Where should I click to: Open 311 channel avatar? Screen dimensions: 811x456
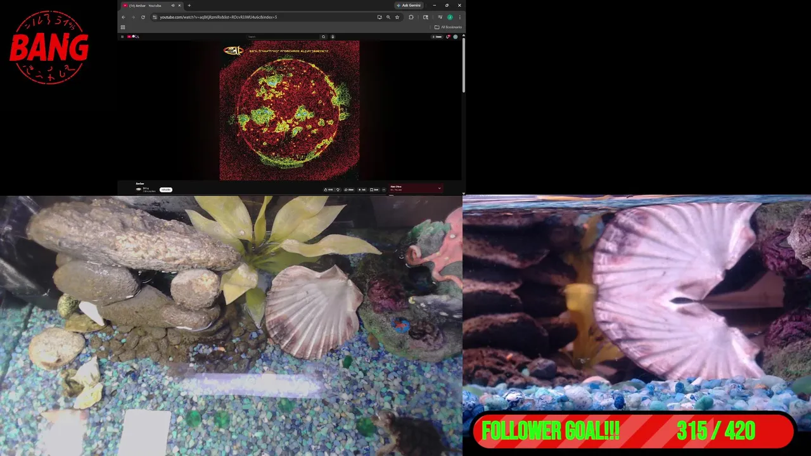click(138, 189)
